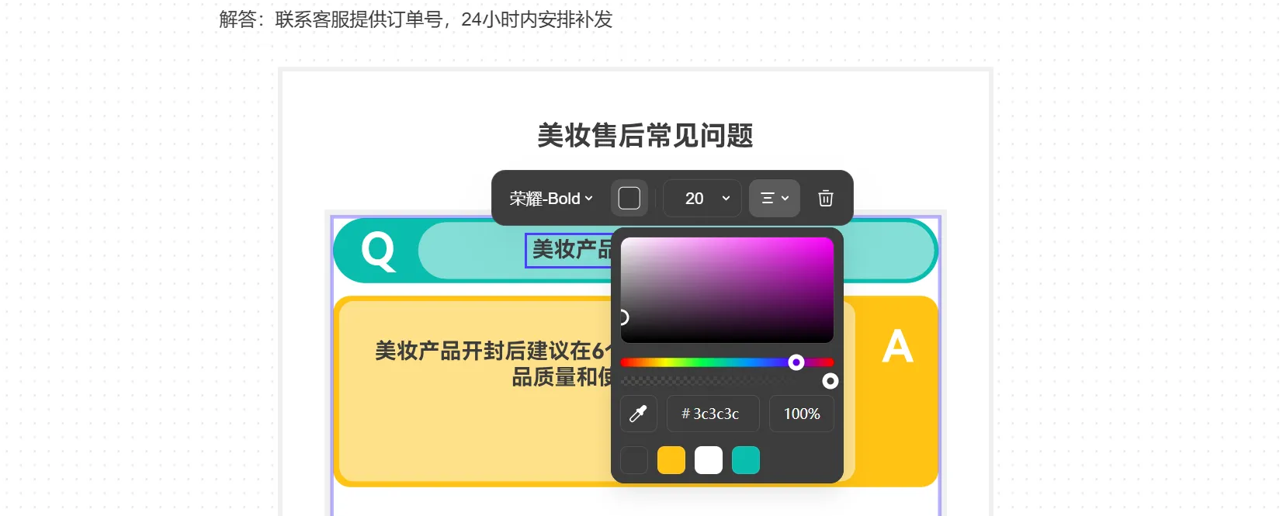Click inside the color saturation gradient area
The width and height of the screenshot is (1283, 516).
tap(727, 289)
